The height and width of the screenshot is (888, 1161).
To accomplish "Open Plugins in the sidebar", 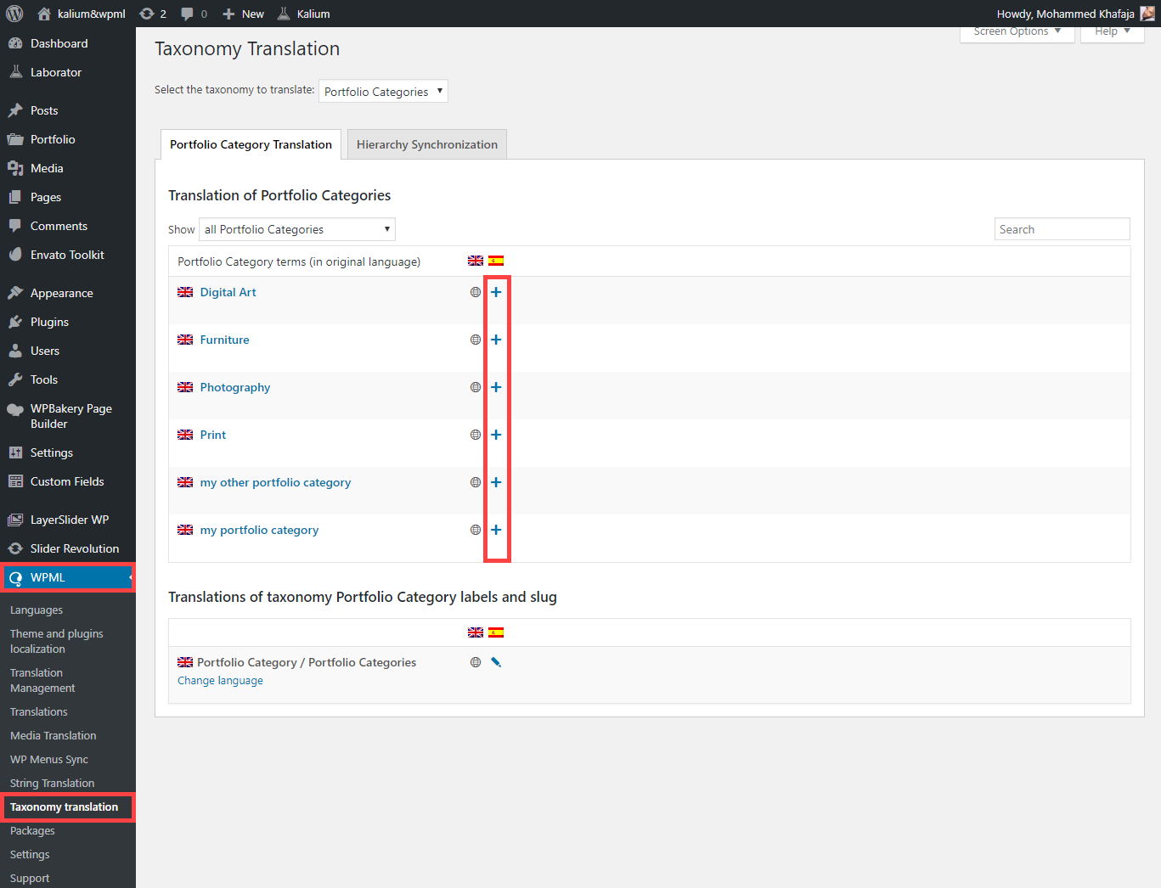I will coord(49,322).
